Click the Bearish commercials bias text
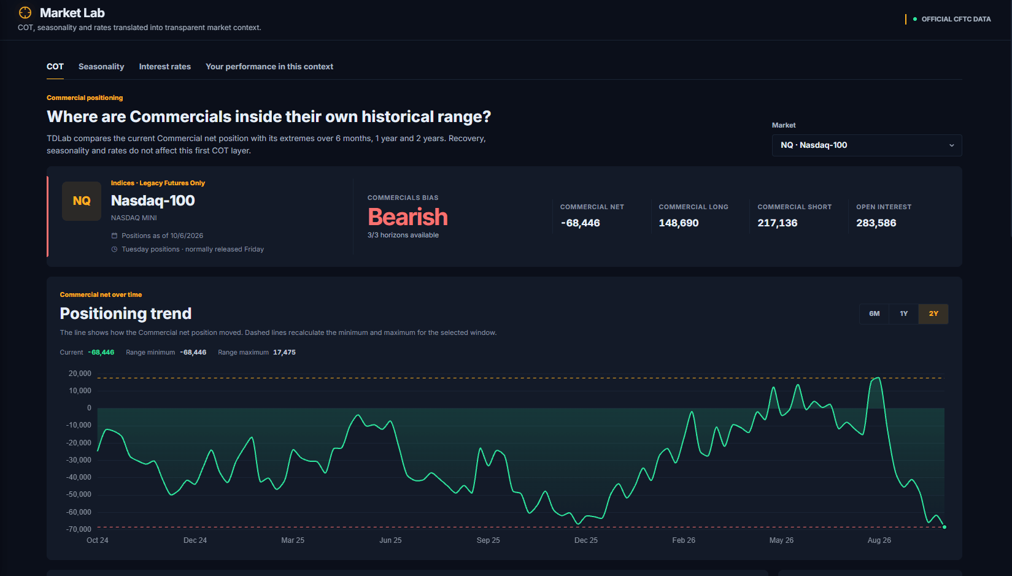Viewport: 1012px width, 576px height. [408, 217]
